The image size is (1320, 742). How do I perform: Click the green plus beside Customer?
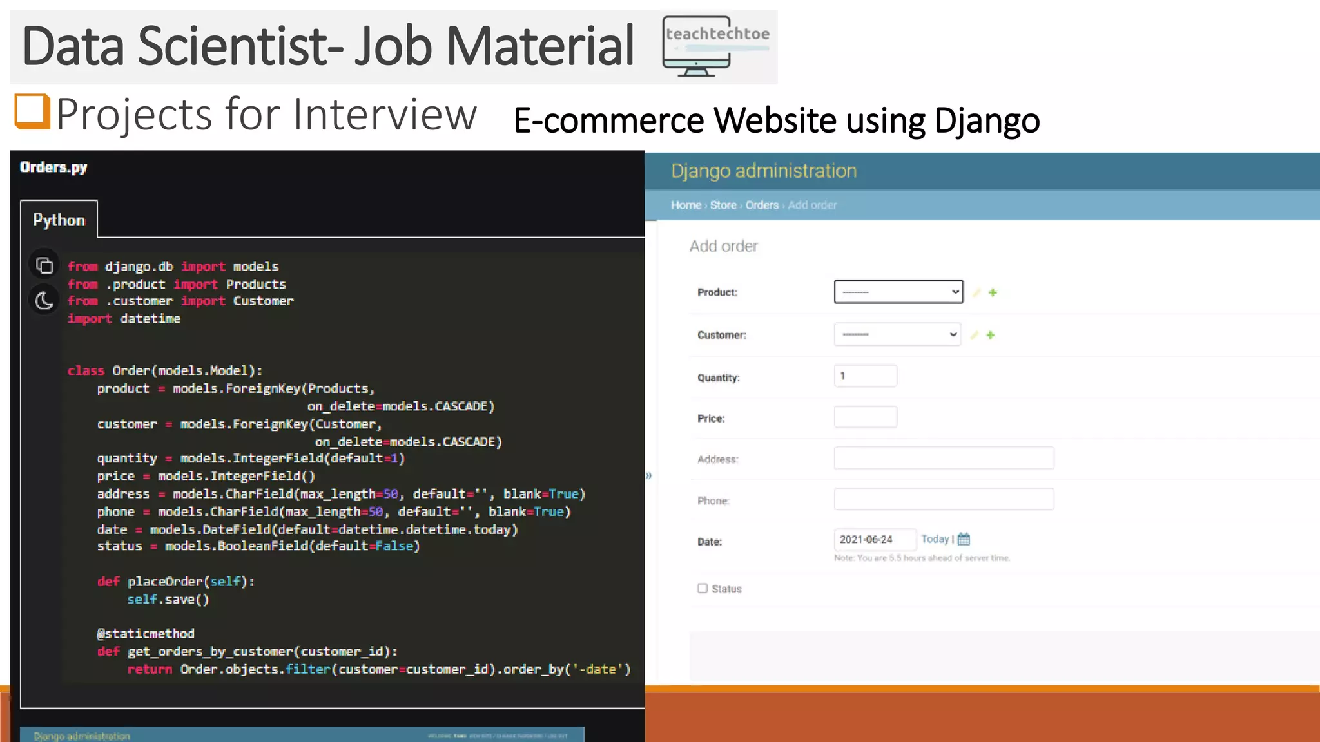coord(991,335)
